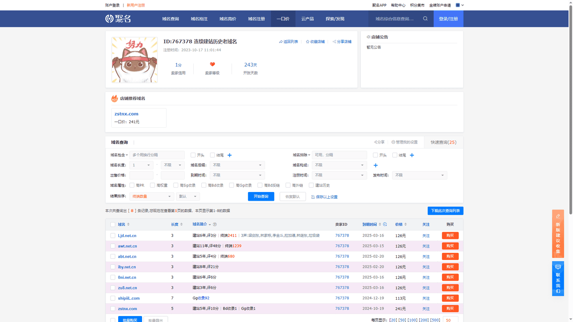Open the language flag selector at top right
The image size is (573, 322).
[x=460, y=5]
